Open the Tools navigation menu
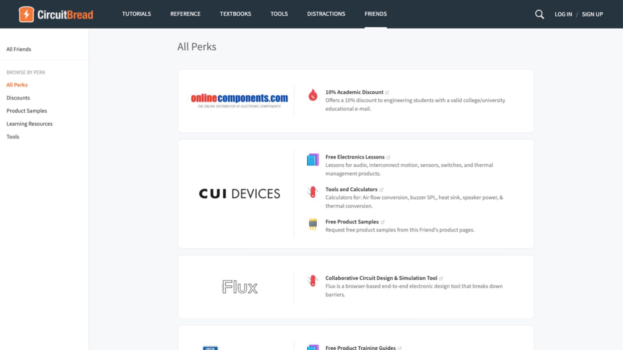This screenshot has height=350, width=623. click(x=279, y=14)
